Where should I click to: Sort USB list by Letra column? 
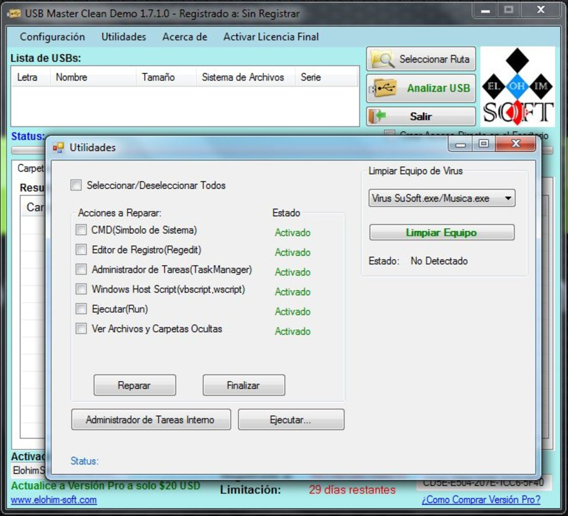pyautogui.click(x=30, y=77)
